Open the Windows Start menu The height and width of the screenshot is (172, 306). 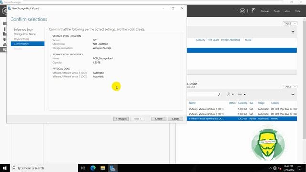coord(5,168)
